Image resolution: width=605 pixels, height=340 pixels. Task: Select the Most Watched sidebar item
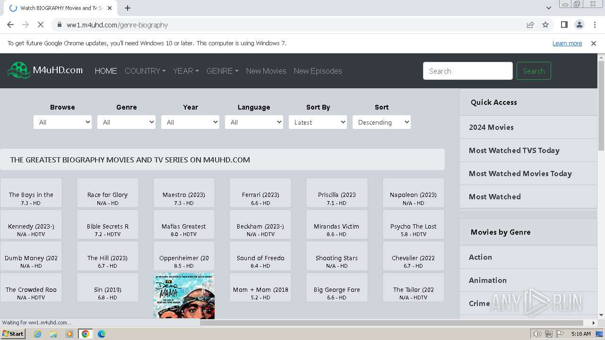point(528,196)
